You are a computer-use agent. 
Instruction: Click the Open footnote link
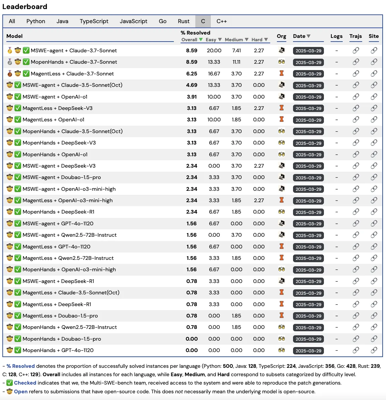pos(21,392)
